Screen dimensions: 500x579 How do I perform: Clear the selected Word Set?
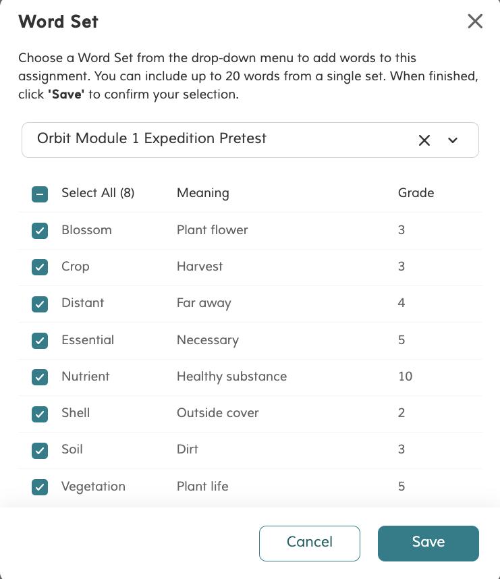coord(424,140)
